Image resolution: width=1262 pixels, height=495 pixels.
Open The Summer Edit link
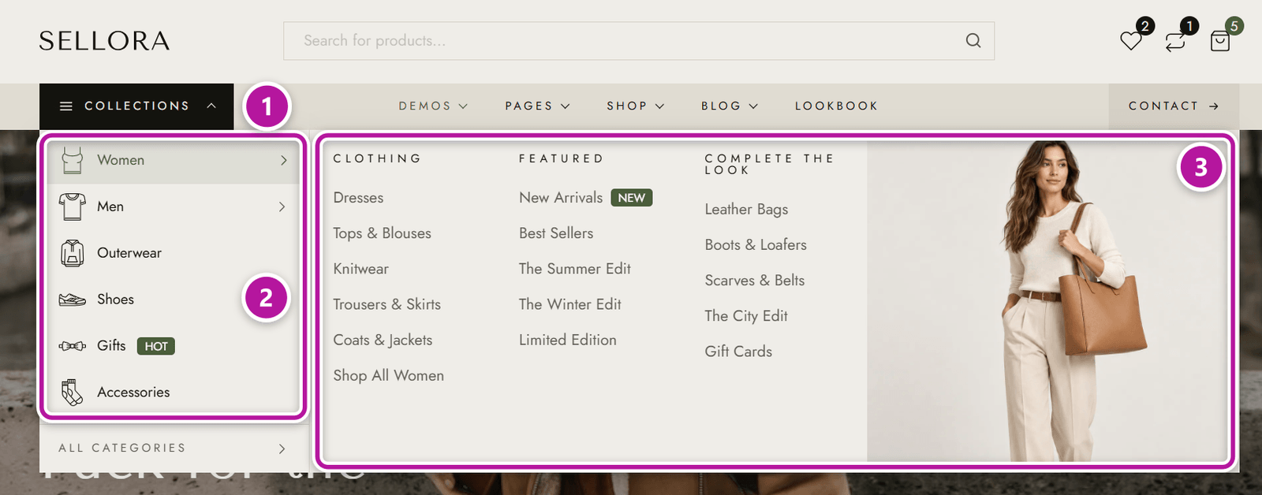coord(575,269)
